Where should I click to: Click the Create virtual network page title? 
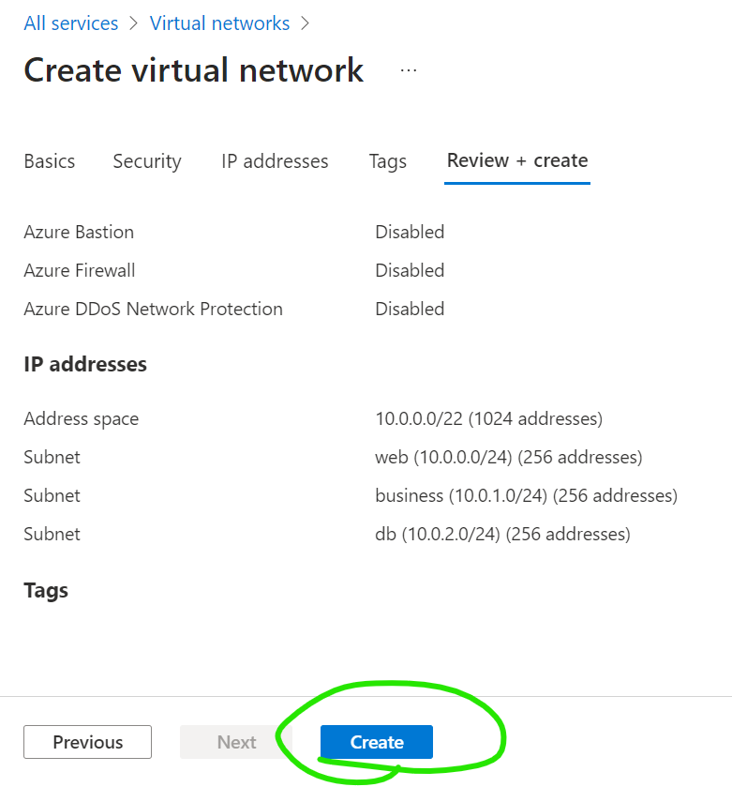coord(193,70)
